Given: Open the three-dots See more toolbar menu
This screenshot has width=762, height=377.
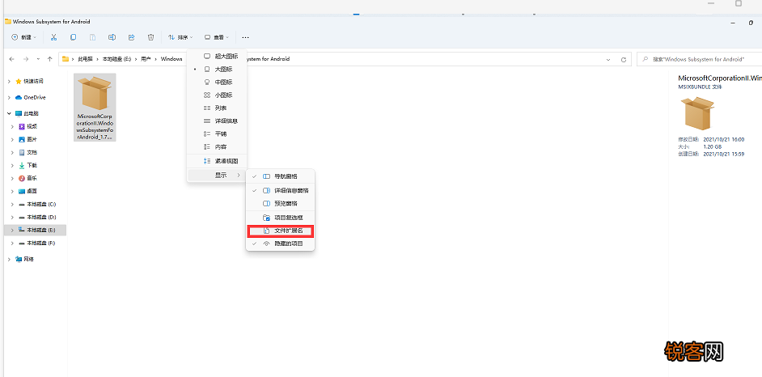Looking at the screenshot, I should click(245, 37).
